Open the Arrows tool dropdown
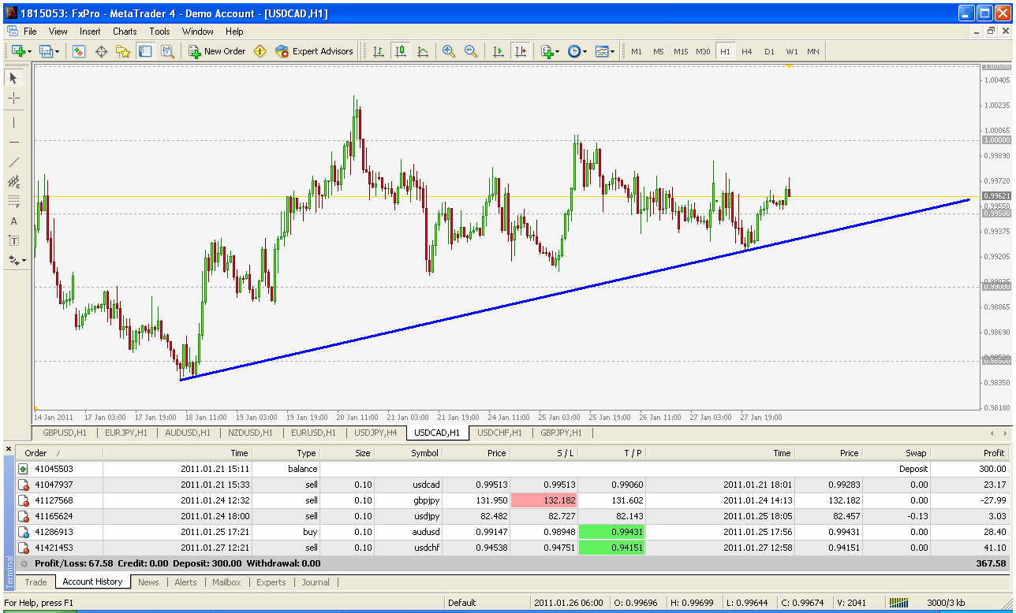This screenshot has width=1016, height=613. click(x=17, y=260)
